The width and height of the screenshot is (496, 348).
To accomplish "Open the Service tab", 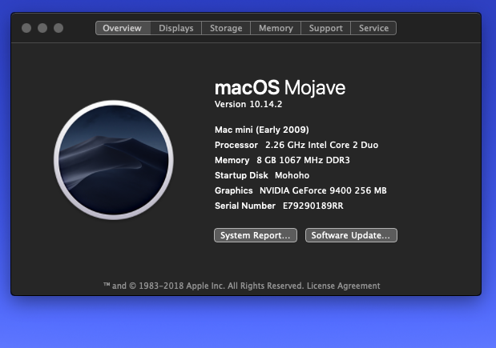I will point(373,28).
